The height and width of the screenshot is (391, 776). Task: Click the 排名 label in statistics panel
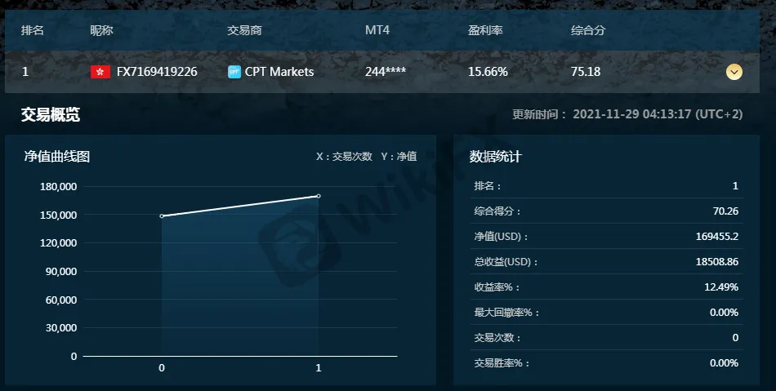[x=488, y=186]
